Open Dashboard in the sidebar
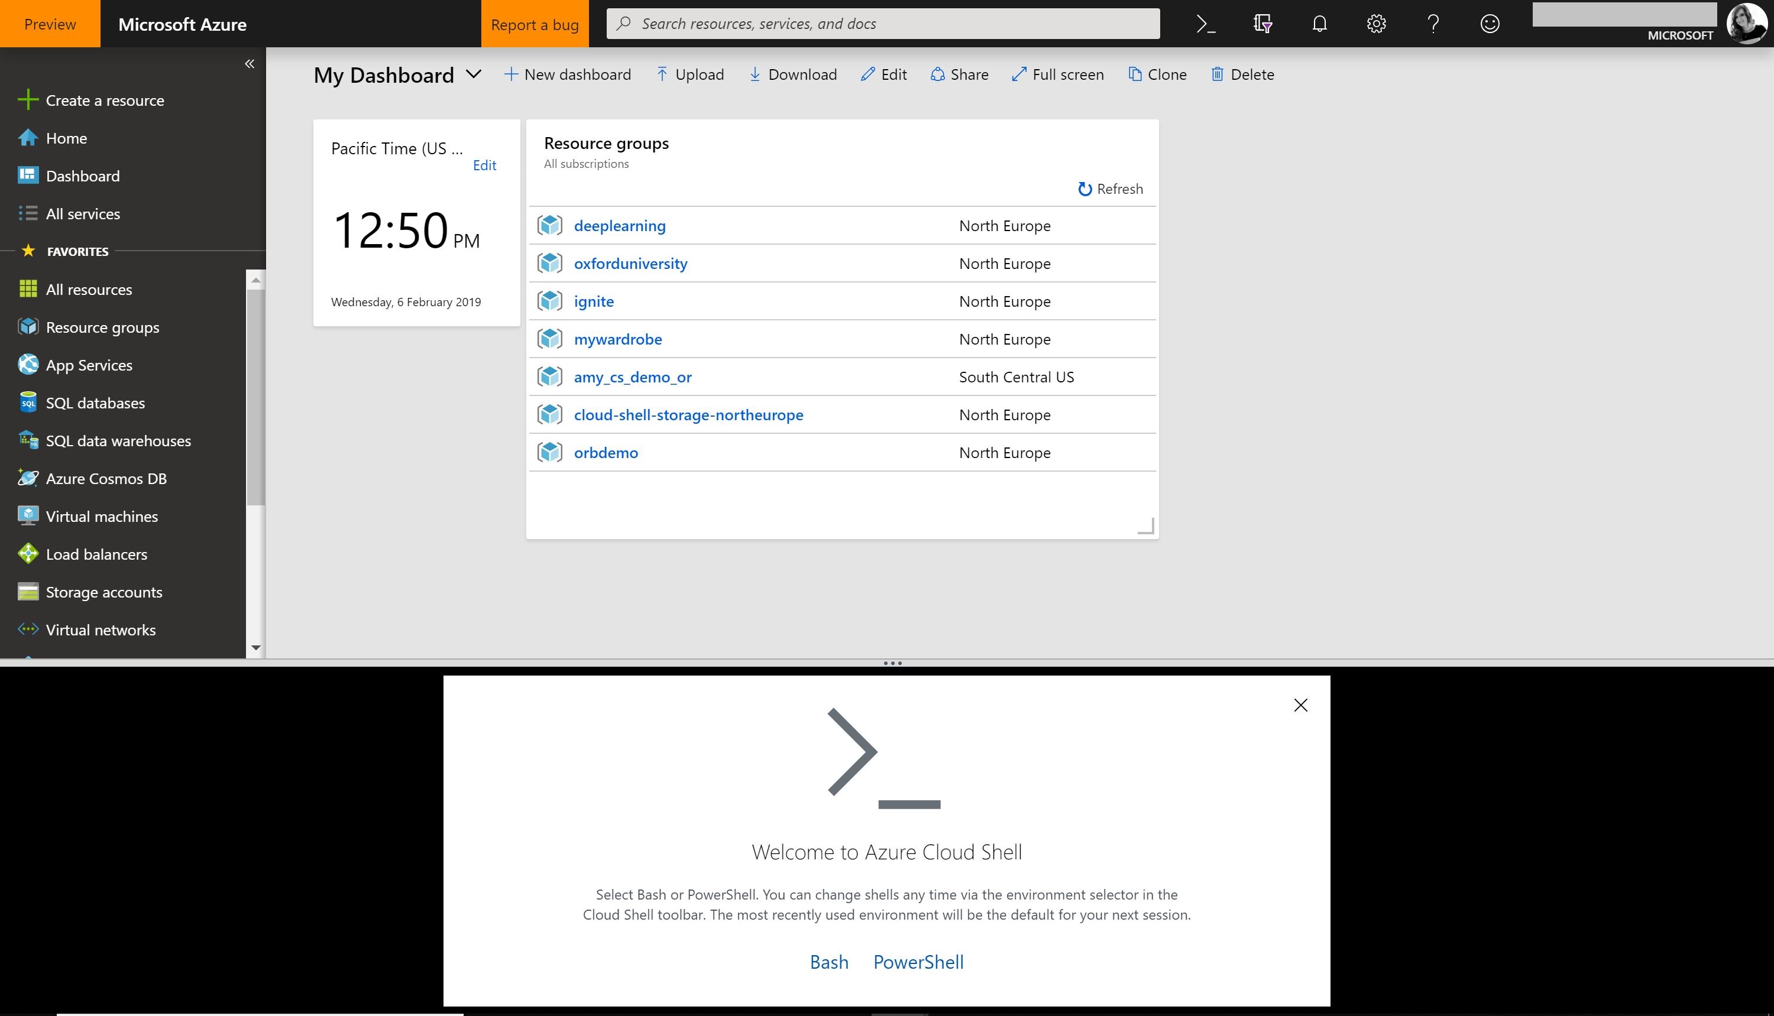This screenshot has width=1774, height=1016. point(82,176)
